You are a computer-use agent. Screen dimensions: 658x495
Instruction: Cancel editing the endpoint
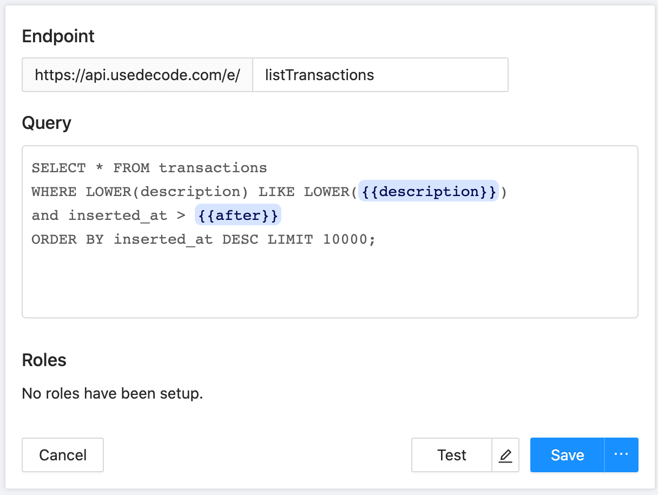point(63,455)
